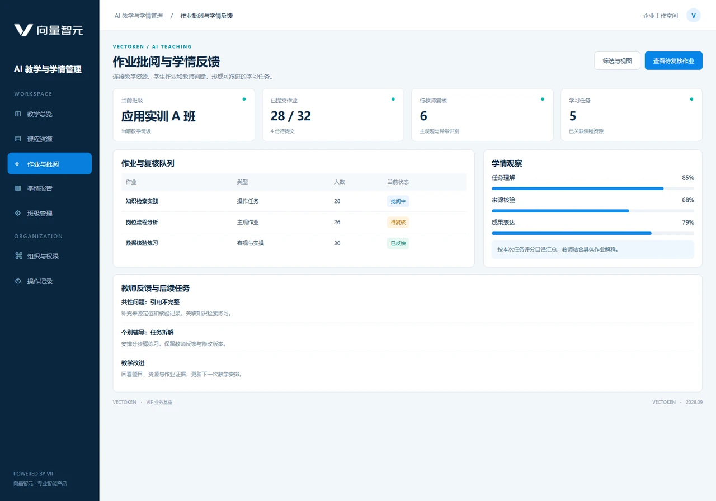
Task: Click the 当前状态 column header
Action: (x=398, y=182)
